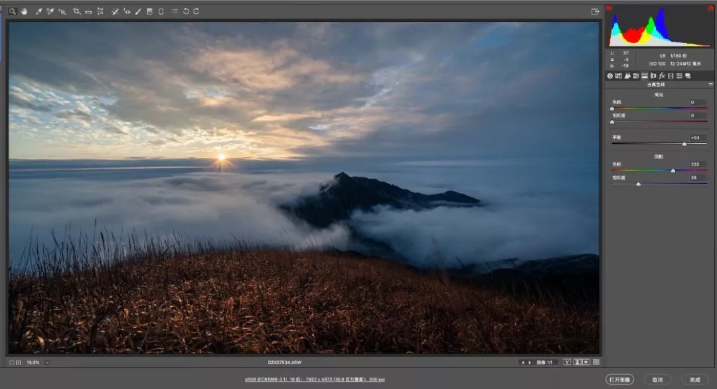Select the Zoom tool in the toolbar

click(13, 11)
